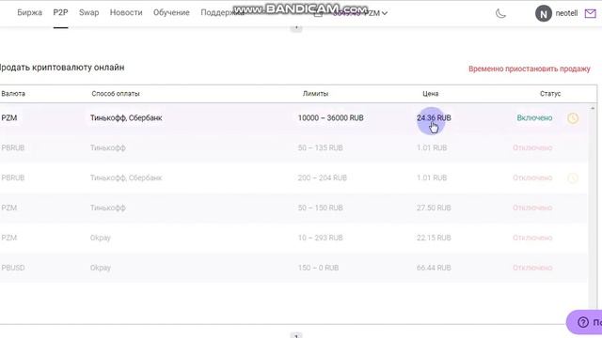Click the 50 – 150 RUB limits cell
The width and height of the screenshot is (602, 338).
coord(320,207)
